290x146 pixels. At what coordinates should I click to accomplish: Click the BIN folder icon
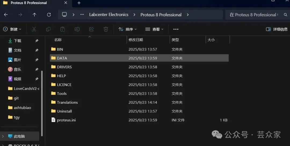click(x=53, y=49)
